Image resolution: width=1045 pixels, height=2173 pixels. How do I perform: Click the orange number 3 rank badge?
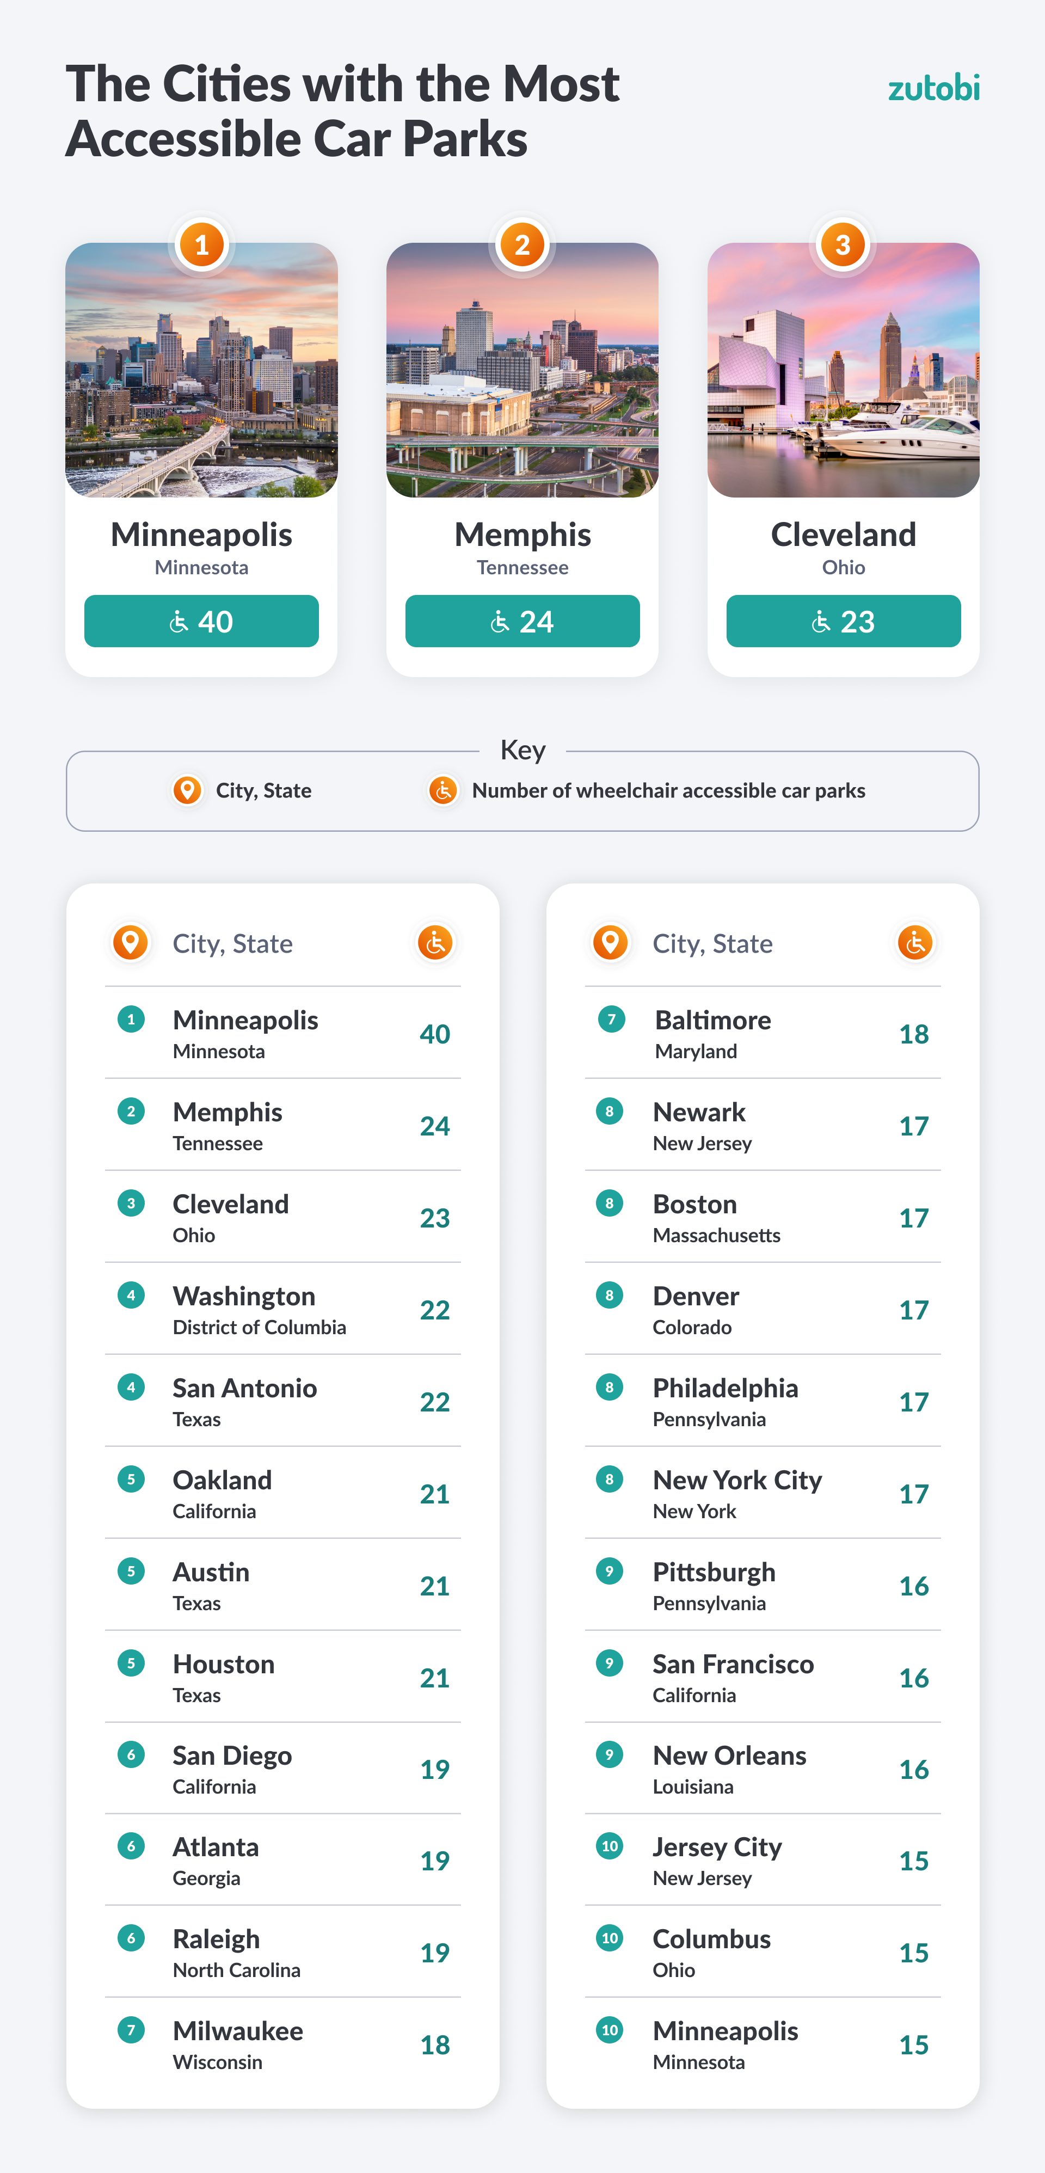843,244
